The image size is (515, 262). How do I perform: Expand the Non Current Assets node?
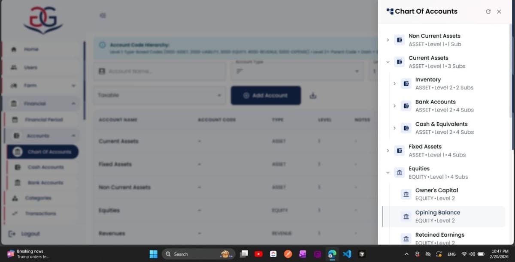click(x=388, y=40)
